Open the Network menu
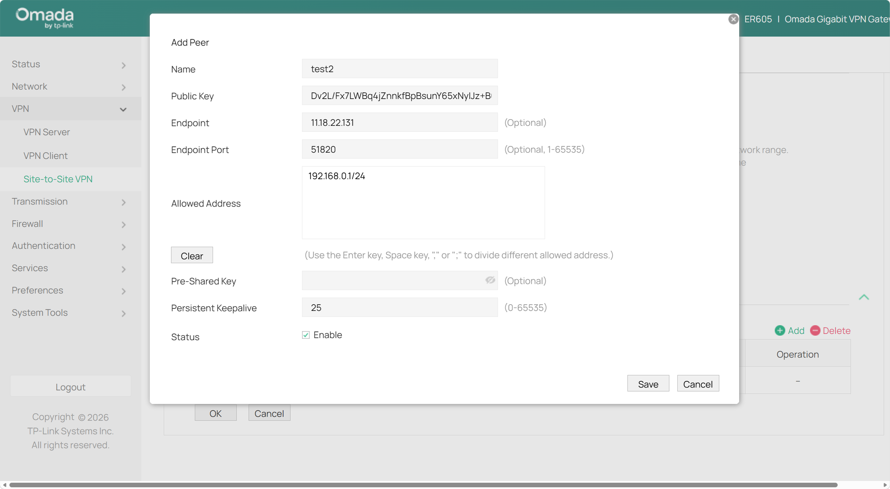The width and height of the screenshot is (890, 489). click(x=29, y=86)
